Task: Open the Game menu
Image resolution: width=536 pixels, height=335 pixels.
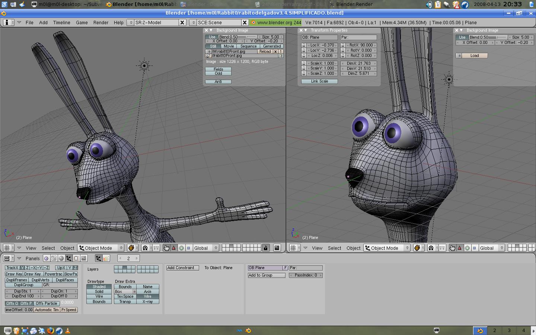Action: point(82,23)
